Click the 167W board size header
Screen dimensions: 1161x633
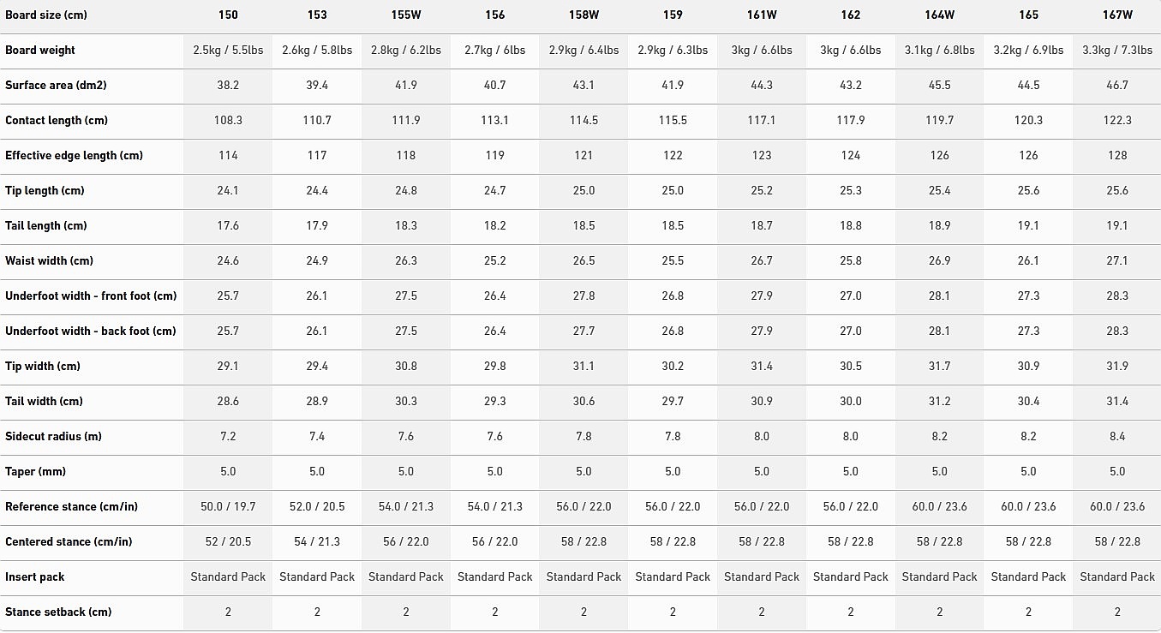pos(1117,15)
